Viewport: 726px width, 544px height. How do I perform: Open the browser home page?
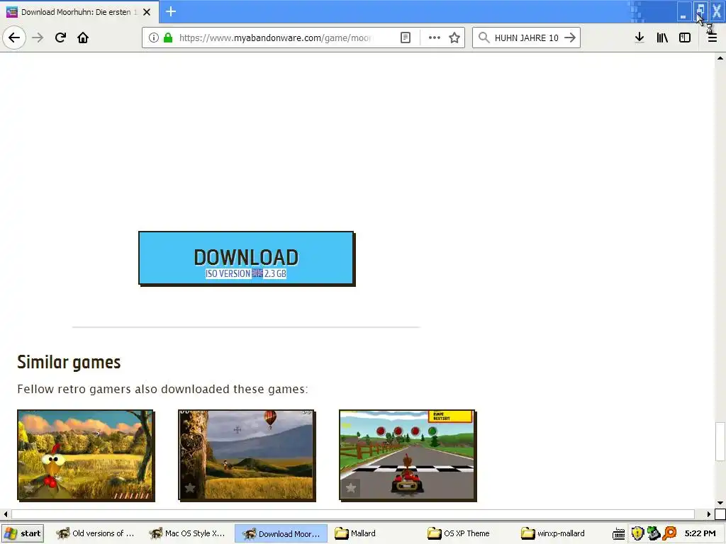point(83,38)
